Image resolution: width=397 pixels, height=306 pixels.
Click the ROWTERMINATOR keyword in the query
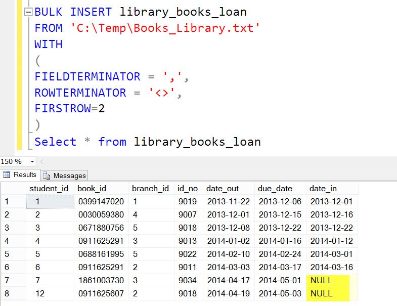click(x=80, y=93)
